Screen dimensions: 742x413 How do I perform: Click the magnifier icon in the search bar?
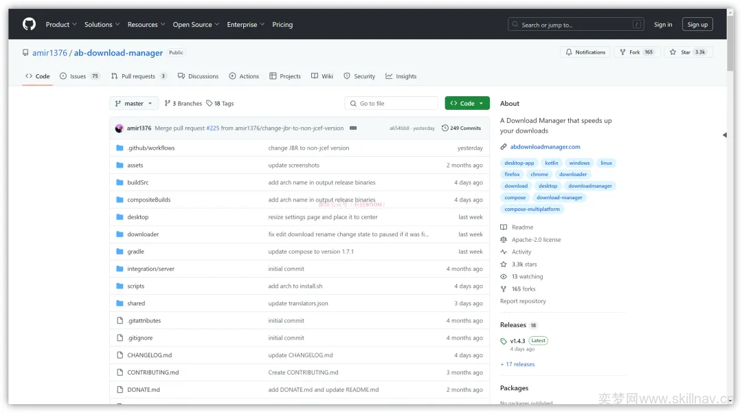(x=515, y=25)
